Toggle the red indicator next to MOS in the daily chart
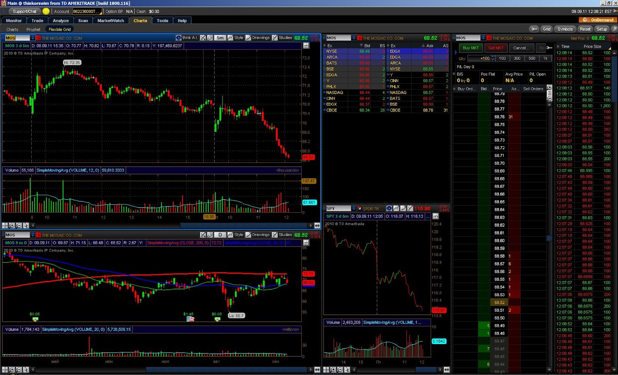This screenshot has width=618, height=375. pos(39,235)
